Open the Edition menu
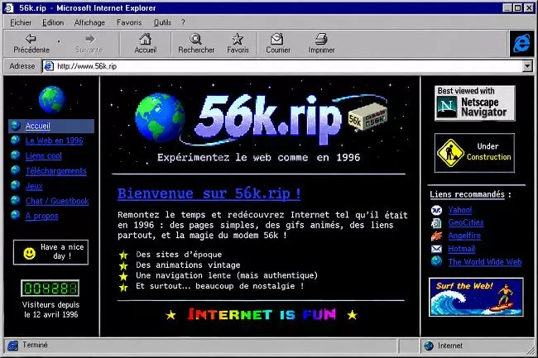The width and height of the screenshot is (538, 358). [x=53, y=22]
